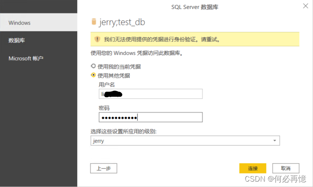Close the SQL Server 数据库 dialog
The width and height of the screenshot is (313, 187).
[305, 6]
